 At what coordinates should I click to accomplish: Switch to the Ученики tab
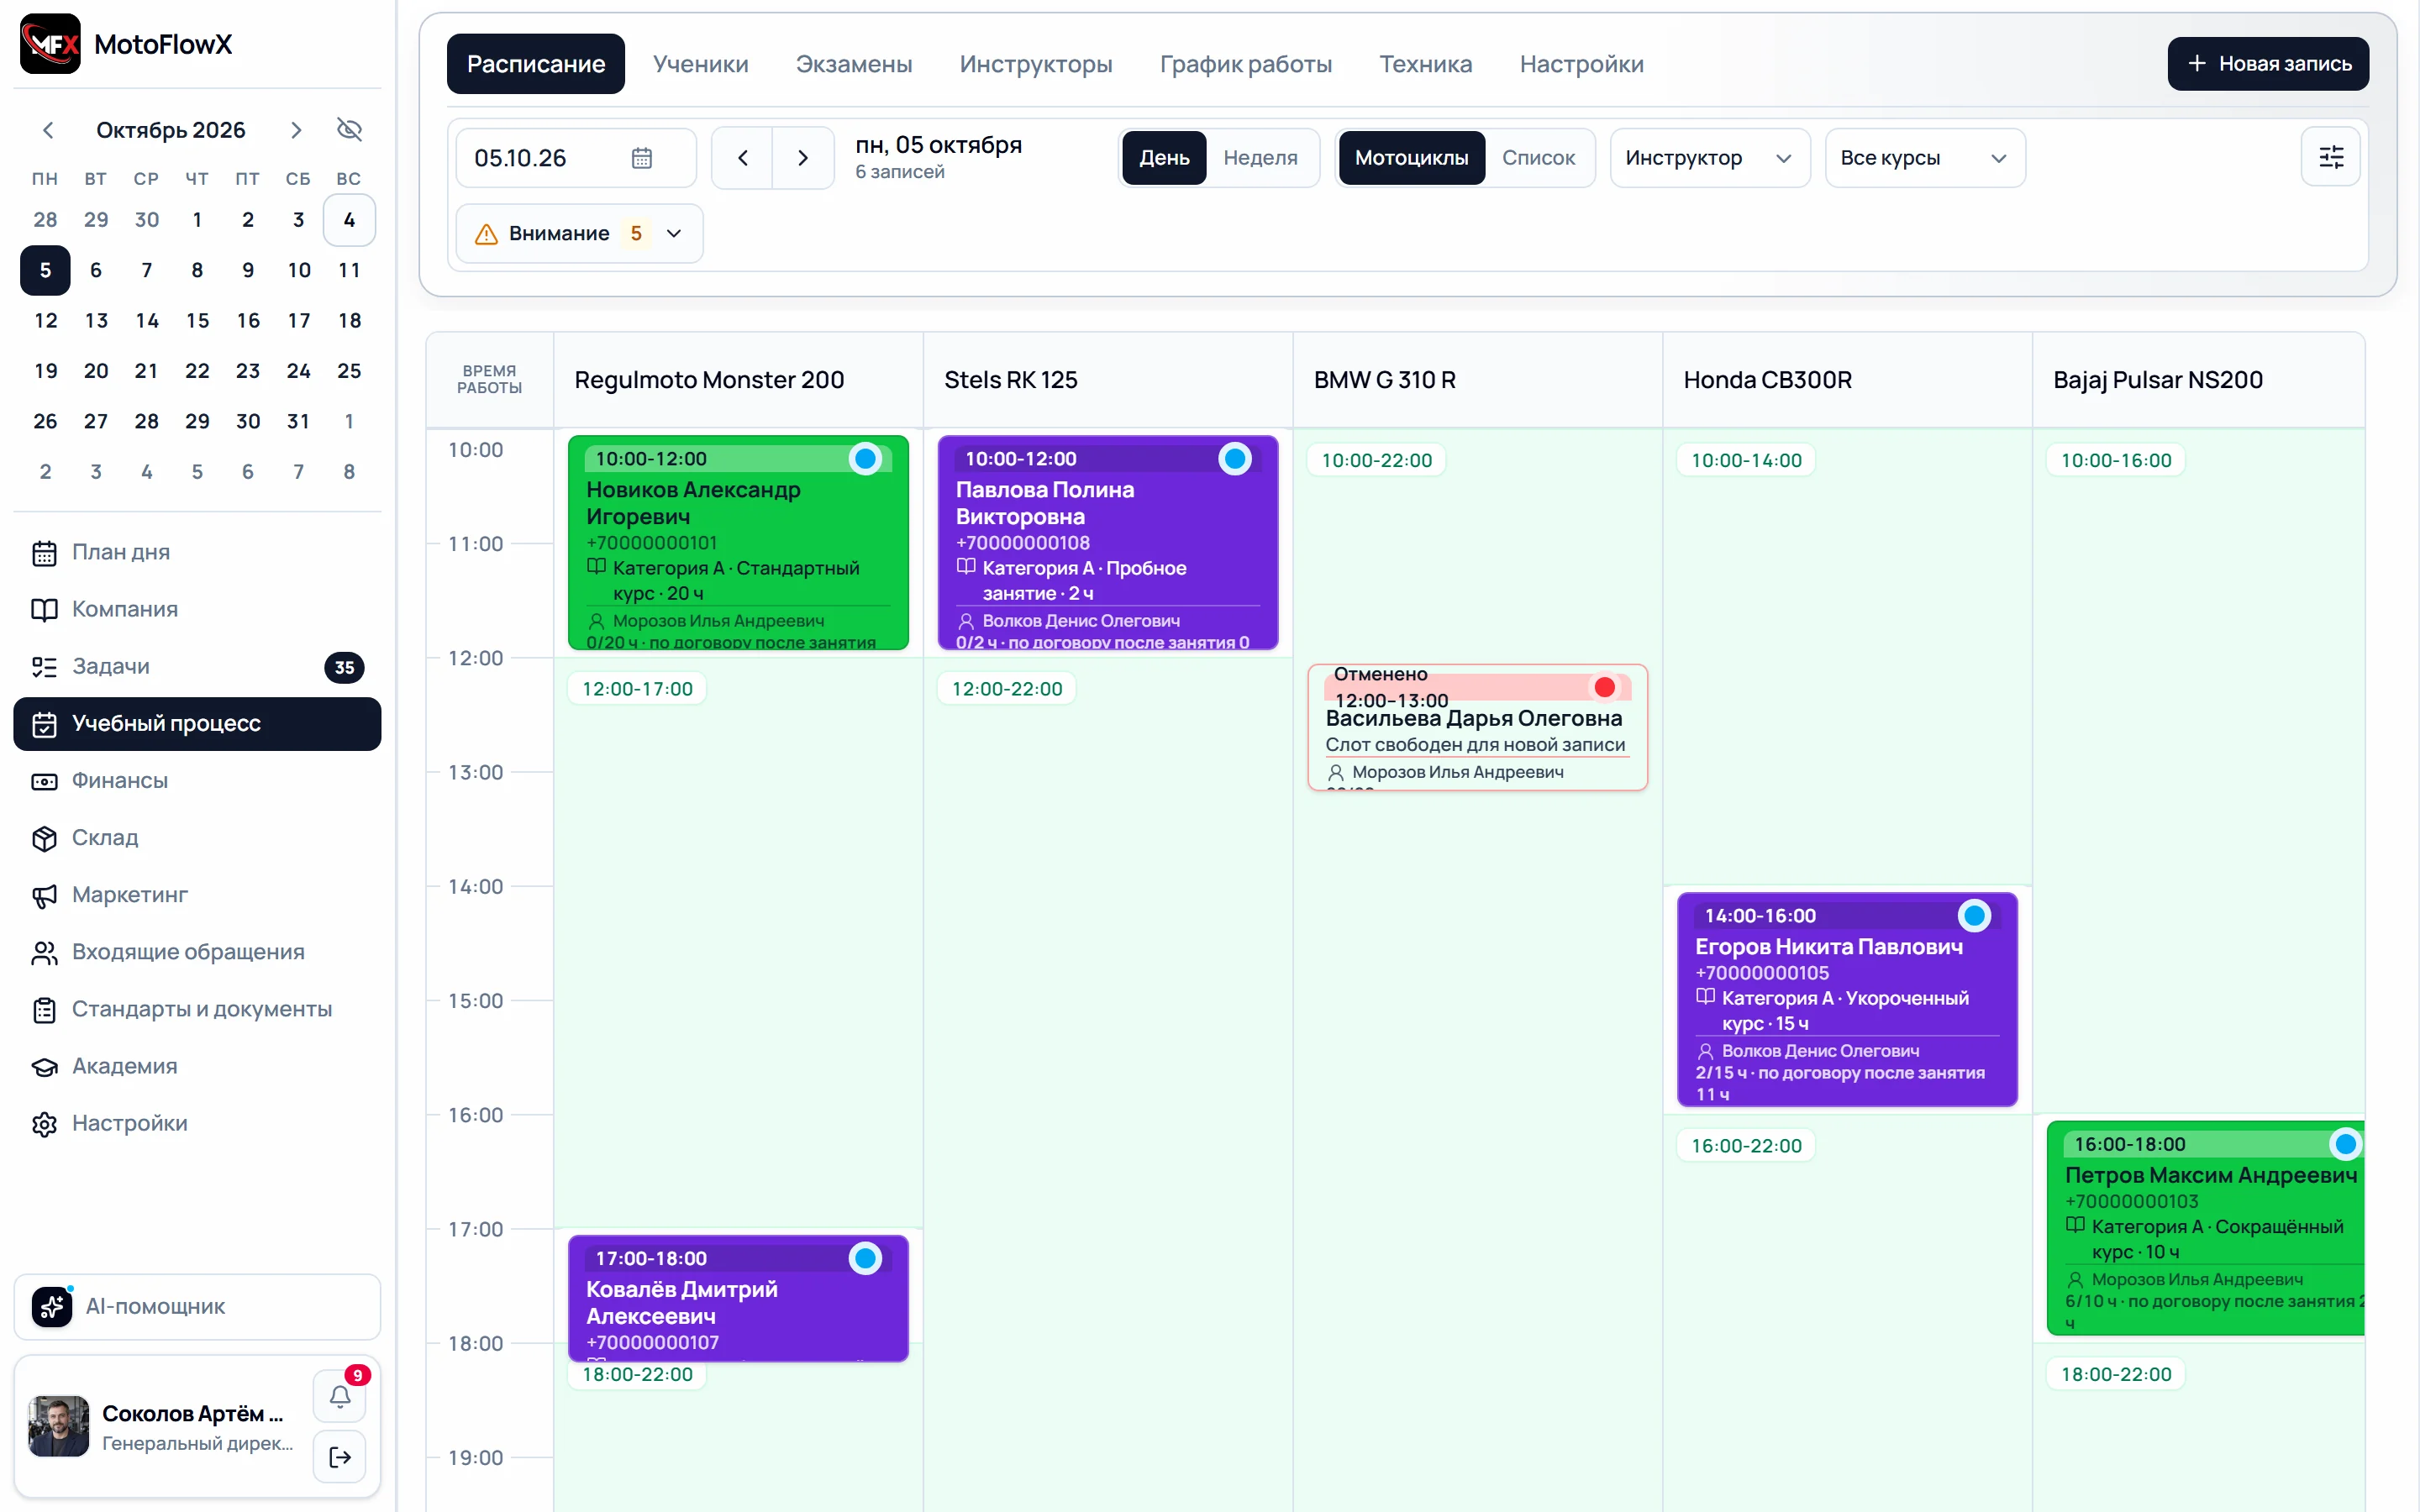tap(700, 64)
